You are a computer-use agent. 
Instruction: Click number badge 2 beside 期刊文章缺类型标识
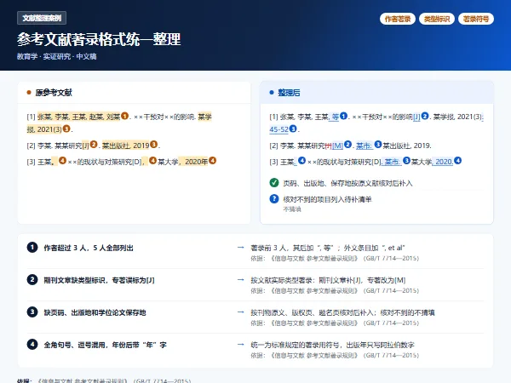tap(32, 280)
